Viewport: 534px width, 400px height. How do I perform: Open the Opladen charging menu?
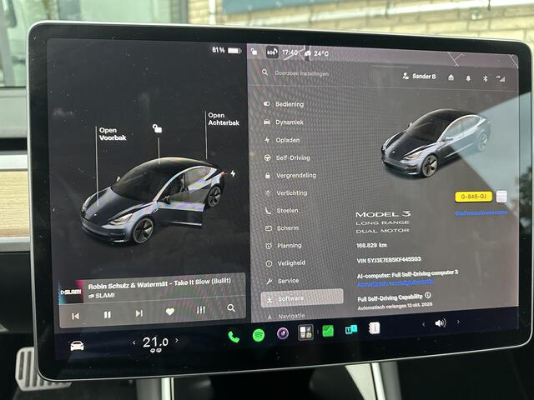click(x=283, y=140)
